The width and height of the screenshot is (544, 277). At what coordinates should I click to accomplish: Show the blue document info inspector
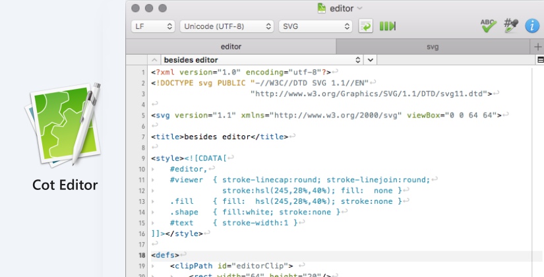531,26
